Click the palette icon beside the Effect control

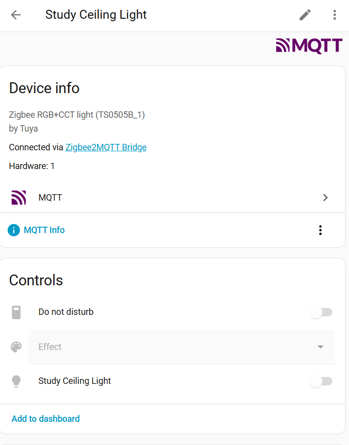16,346
